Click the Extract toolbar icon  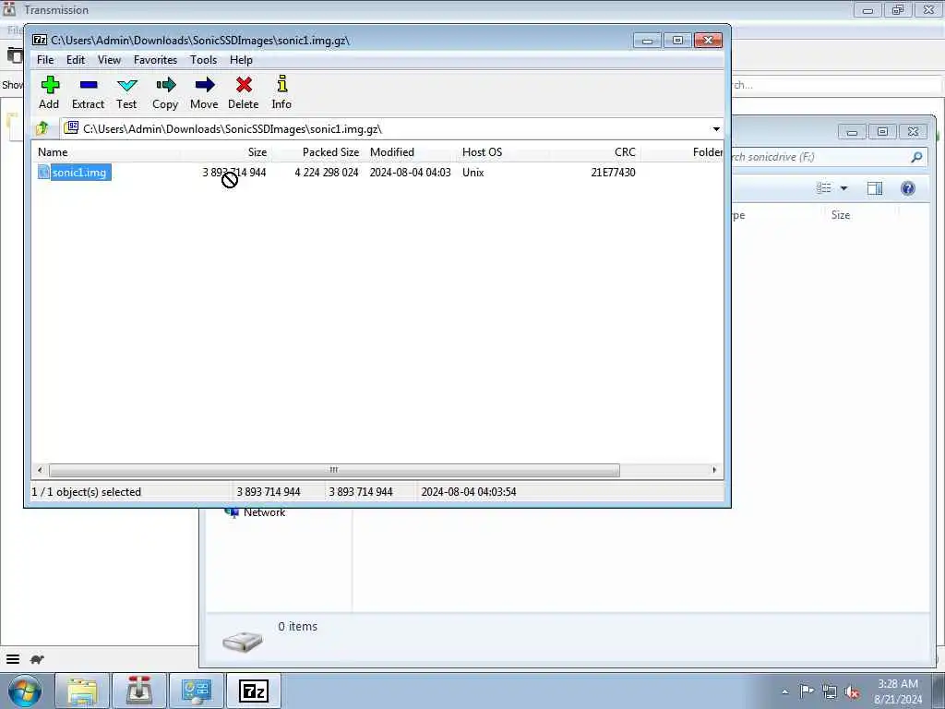point(89,85)
